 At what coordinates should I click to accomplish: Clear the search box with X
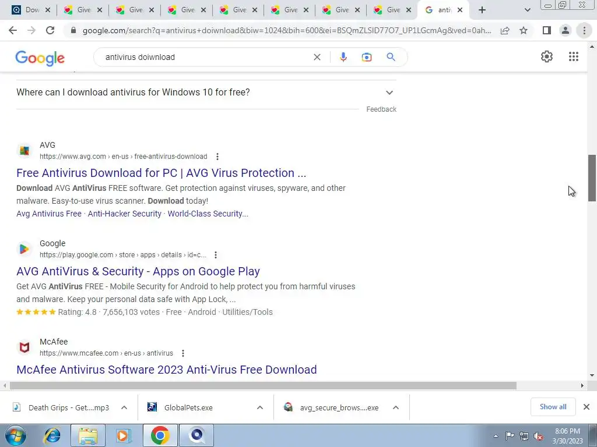pos(317,57)
